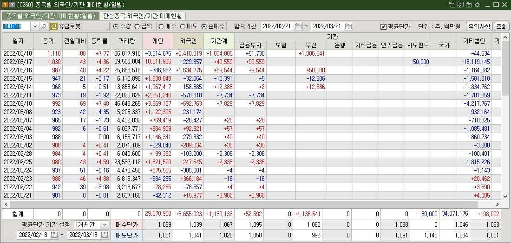
Task: Click volume value 86,817,910
Action: click(x=127, y=53)
